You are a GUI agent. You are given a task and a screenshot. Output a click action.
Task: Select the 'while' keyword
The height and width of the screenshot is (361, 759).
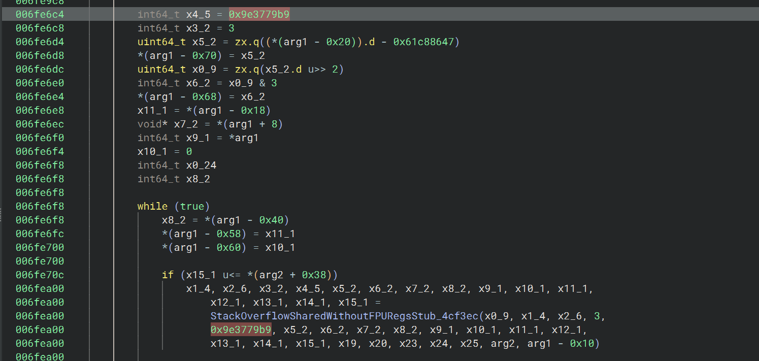point(152,207)
